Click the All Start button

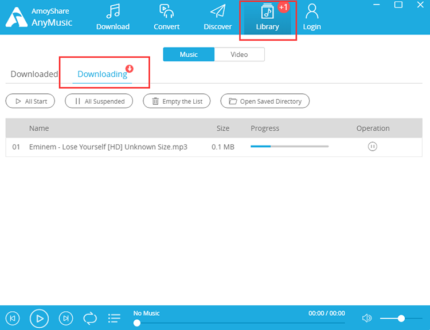tap(30, 101)
